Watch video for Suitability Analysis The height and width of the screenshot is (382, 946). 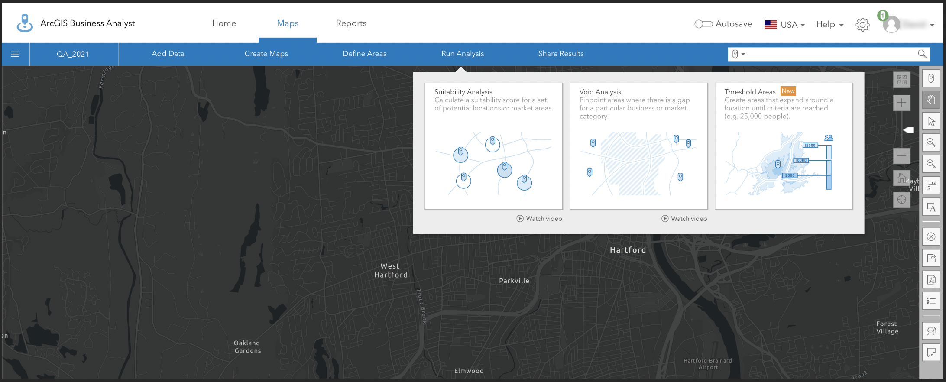click(x=539, y=219)
